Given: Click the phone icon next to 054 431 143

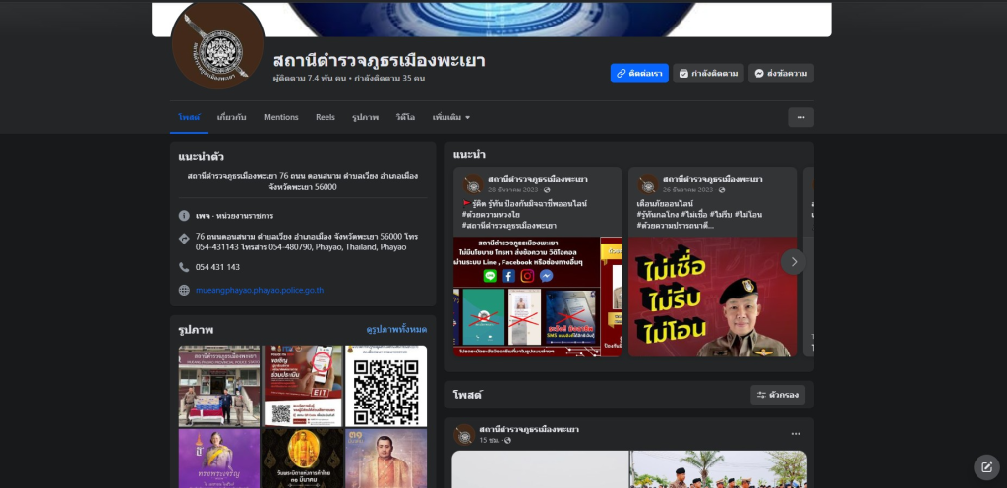Looking at the screenshot, I should tap(184, 267).
